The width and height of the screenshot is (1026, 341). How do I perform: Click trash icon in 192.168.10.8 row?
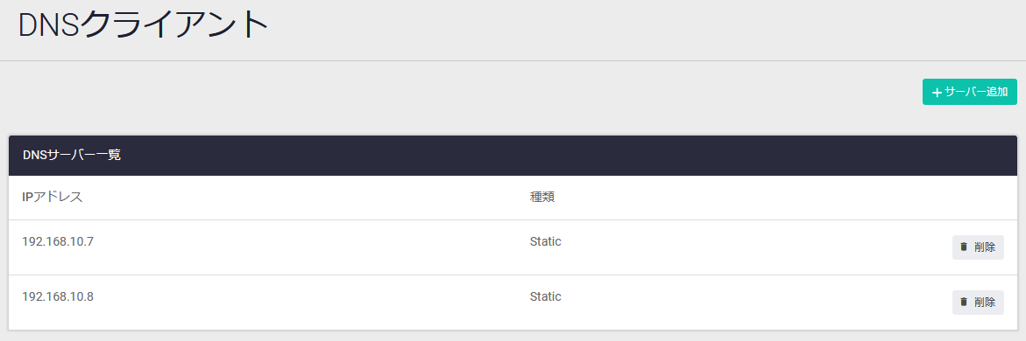pos(963,302)
